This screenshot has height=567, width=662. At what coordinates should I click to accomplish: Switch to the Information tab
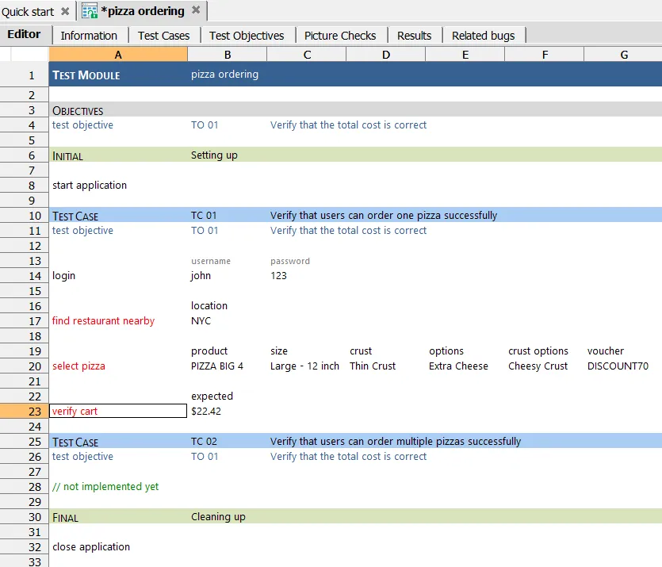click(90, 35)
